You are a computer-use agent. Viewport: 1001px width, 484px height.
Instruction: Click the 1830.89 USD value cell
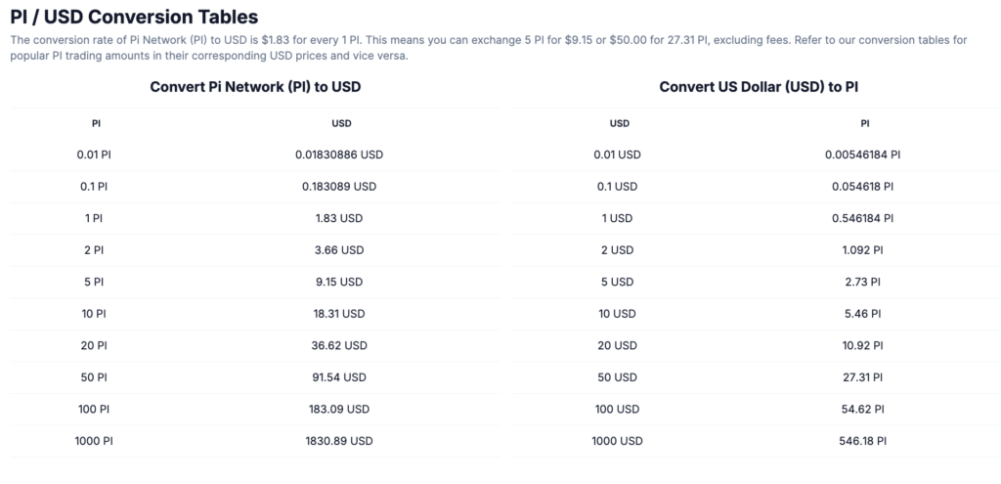click(x=339, y=441)
